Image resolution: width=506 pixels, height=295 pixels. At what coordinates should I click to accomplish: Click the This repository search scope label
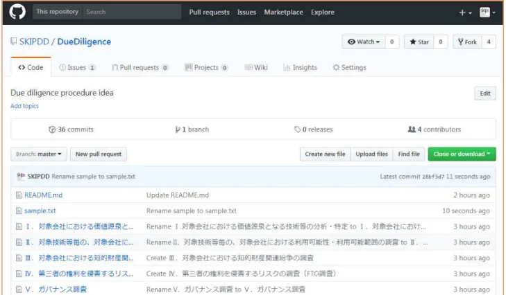pos(58,12)
